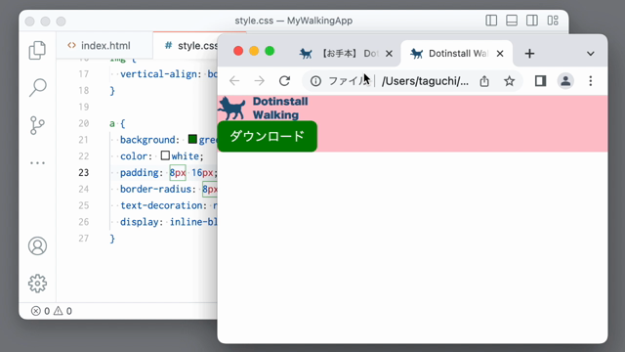Close the 【お手本】 browser tab
Image resolution: width=625 pixels, height=352 pixels.
point(389,54)
